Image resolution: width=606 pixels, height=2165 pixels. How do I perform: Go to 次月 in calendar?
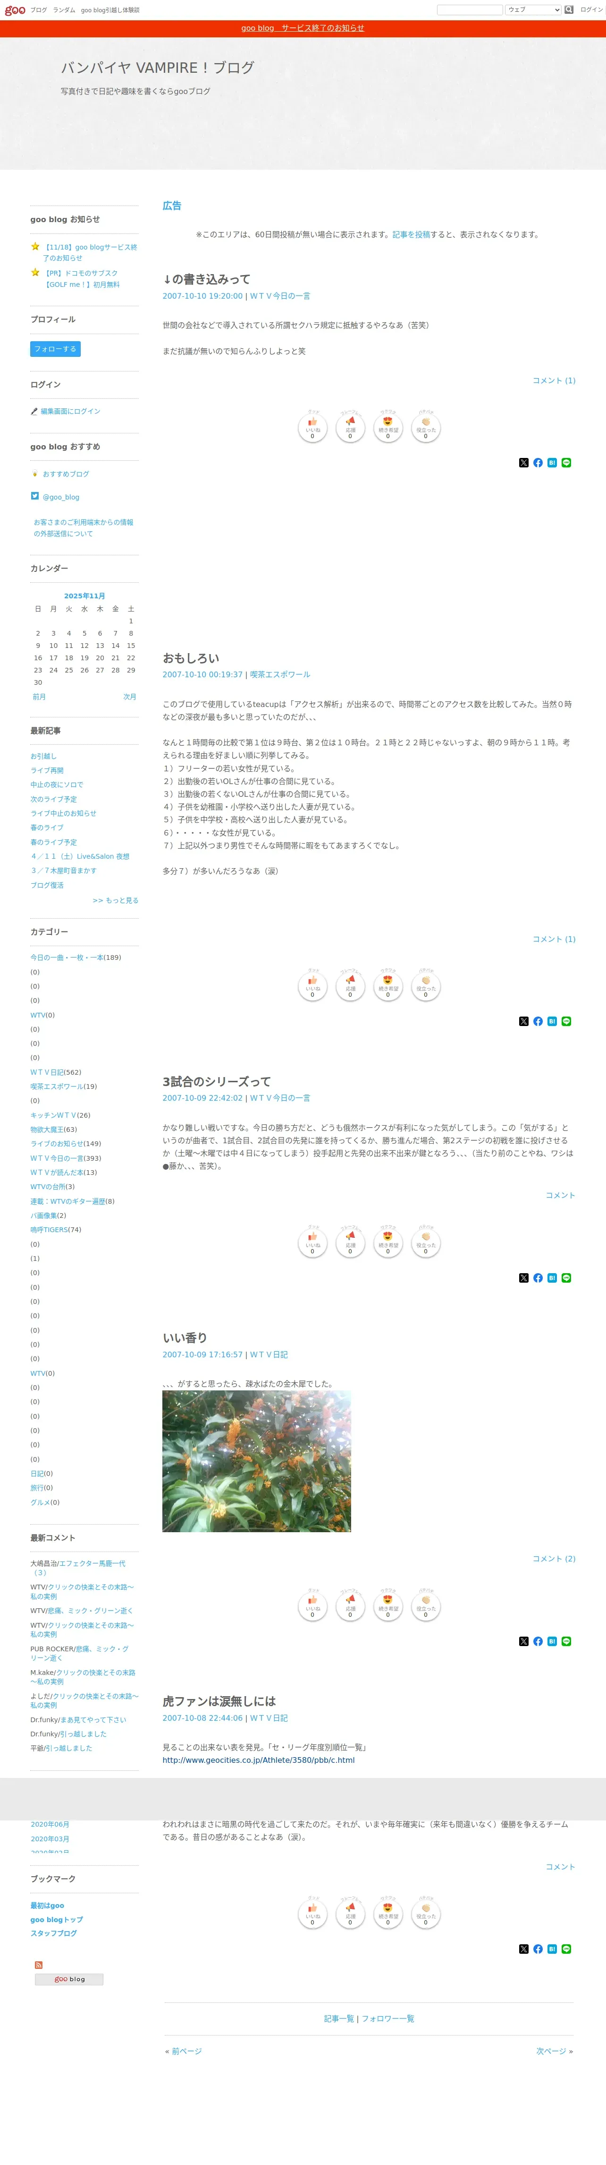point(129,697)
